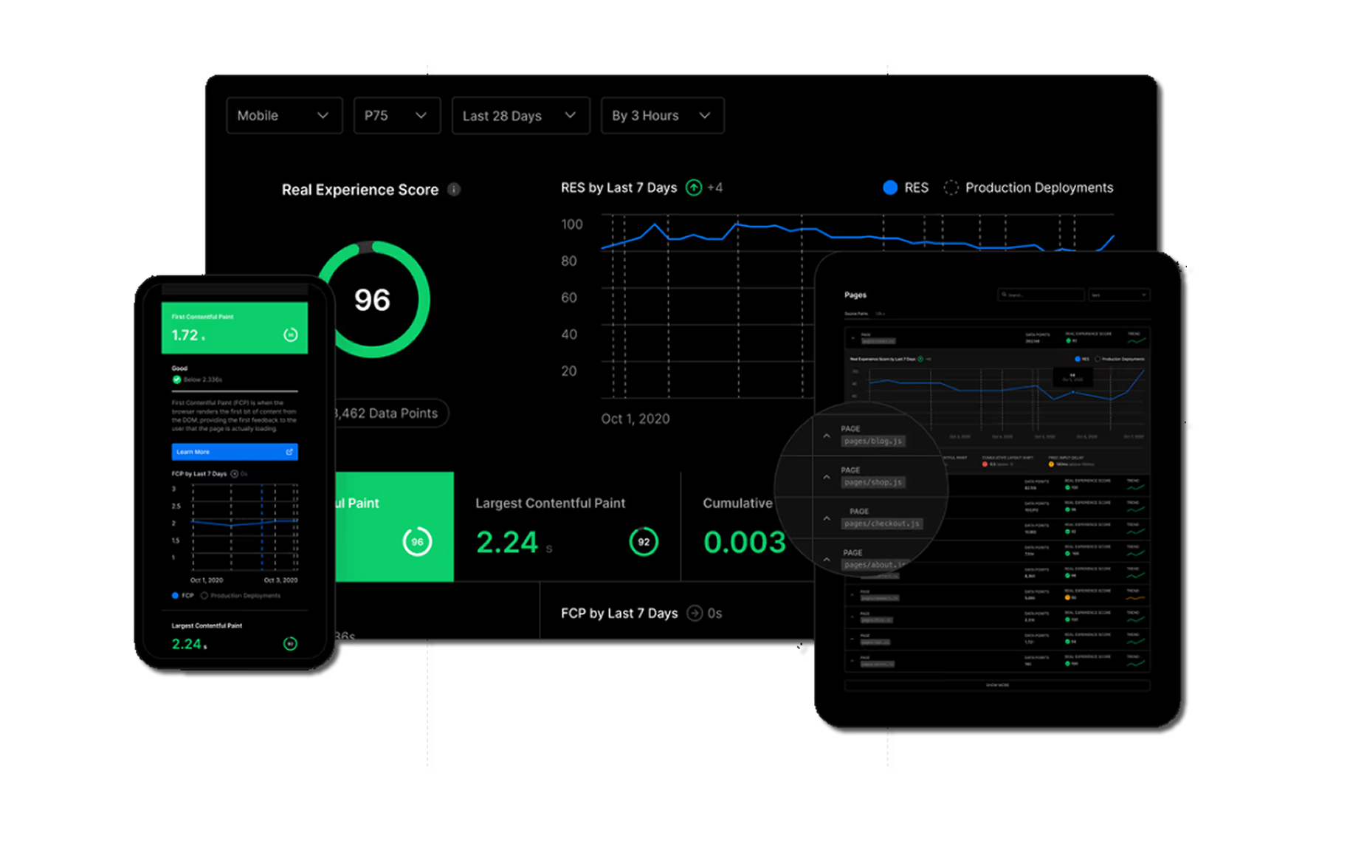This screenshot has height=841, width=1364.
Task: Click the search magnifier icon on tablet
Action: 1004,295
